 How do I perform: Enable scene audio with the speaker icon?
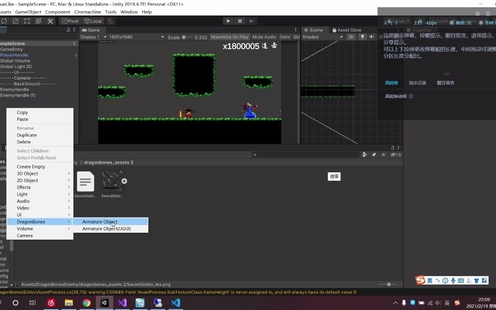point(371,37)
